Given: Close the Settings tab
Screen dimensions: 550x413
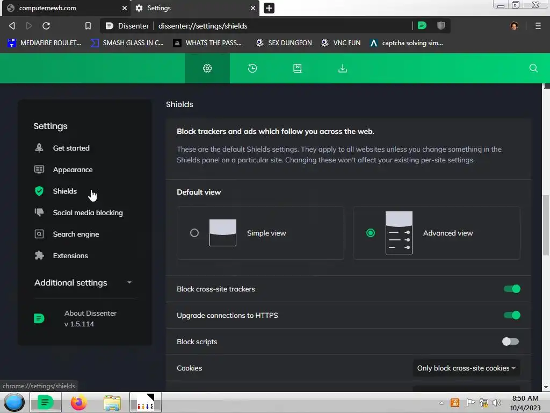Looking at the screenshot, I should pyautogui.click(x=252, y=8).
